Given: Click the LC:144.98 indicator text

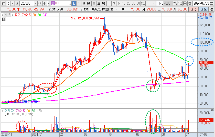Looking at the screenshot, I should click(x=205, y=15).
